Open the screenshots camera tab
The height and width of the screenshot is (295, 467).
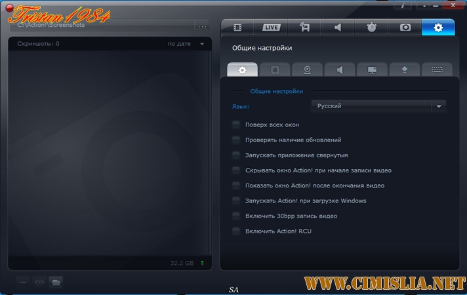pos(405,28)
